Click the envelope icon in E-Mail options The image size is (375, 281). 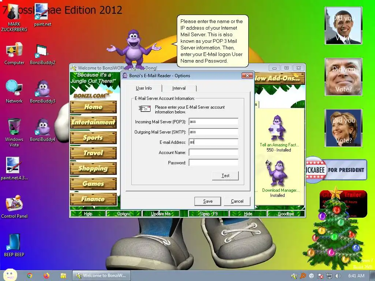click(145, 109)
